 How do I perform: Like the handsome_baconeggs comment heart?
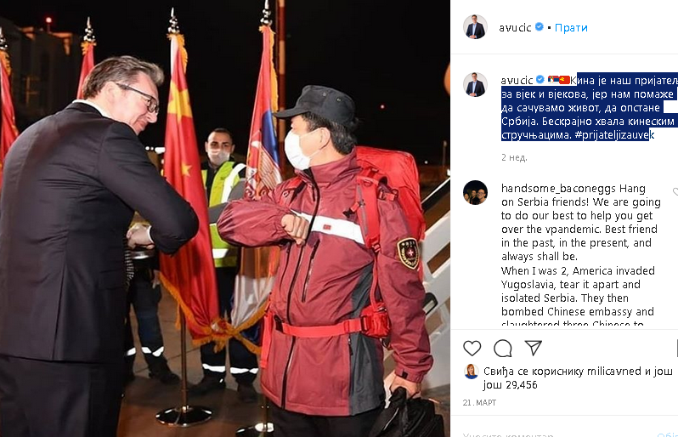[675, 191]
